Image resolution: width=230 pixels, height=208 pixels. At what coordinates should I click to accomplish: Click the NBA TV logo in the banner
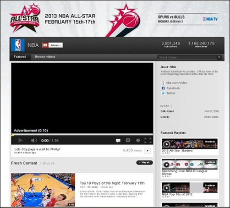(210, 19)
